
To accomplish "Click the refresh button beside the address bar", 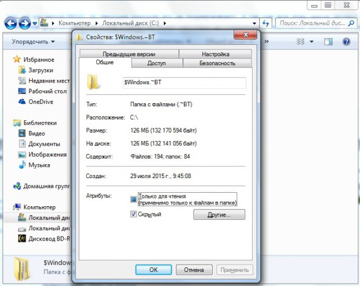I will coord(266,23).
